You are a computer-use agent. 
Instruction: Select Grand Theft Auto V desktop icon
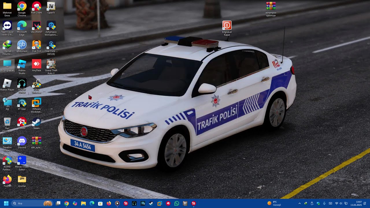51,67
